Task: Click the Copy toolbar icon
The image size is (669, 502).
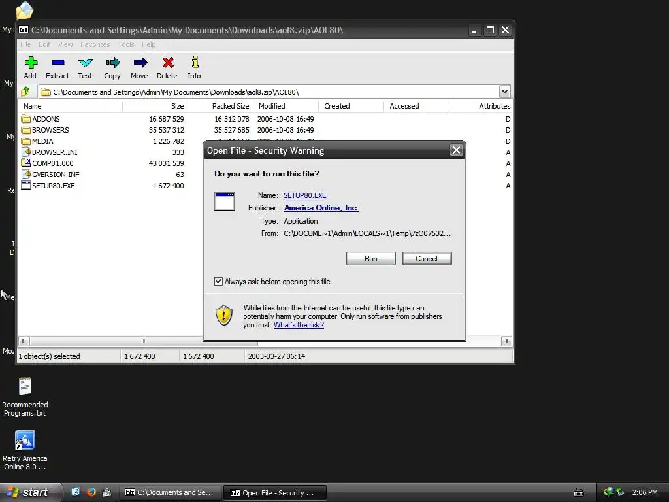Action: coord(112,63)
